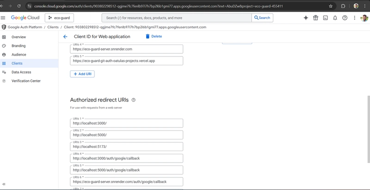Click the Data Access icon

(x=4, y=72)
